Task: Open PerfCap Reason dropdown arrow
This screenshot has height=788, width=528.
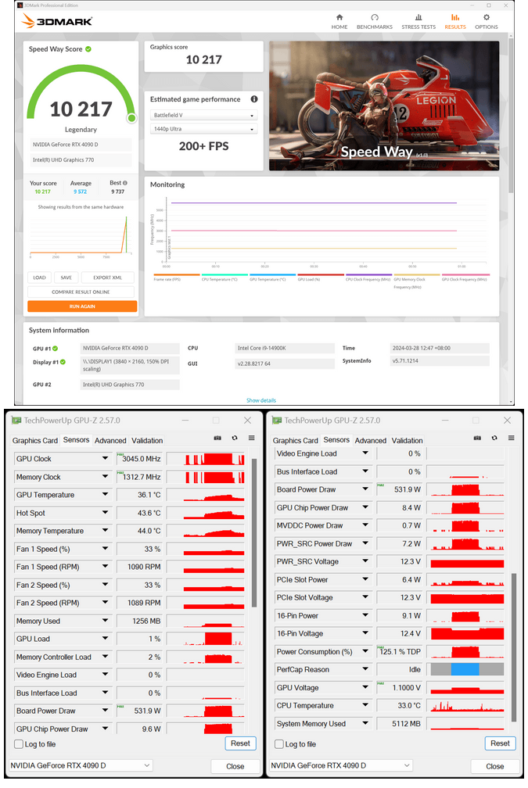Action: [365, 669]
